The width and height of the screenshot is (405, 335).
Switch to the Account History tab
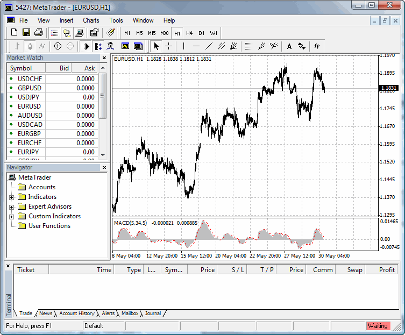click(77, 313)
